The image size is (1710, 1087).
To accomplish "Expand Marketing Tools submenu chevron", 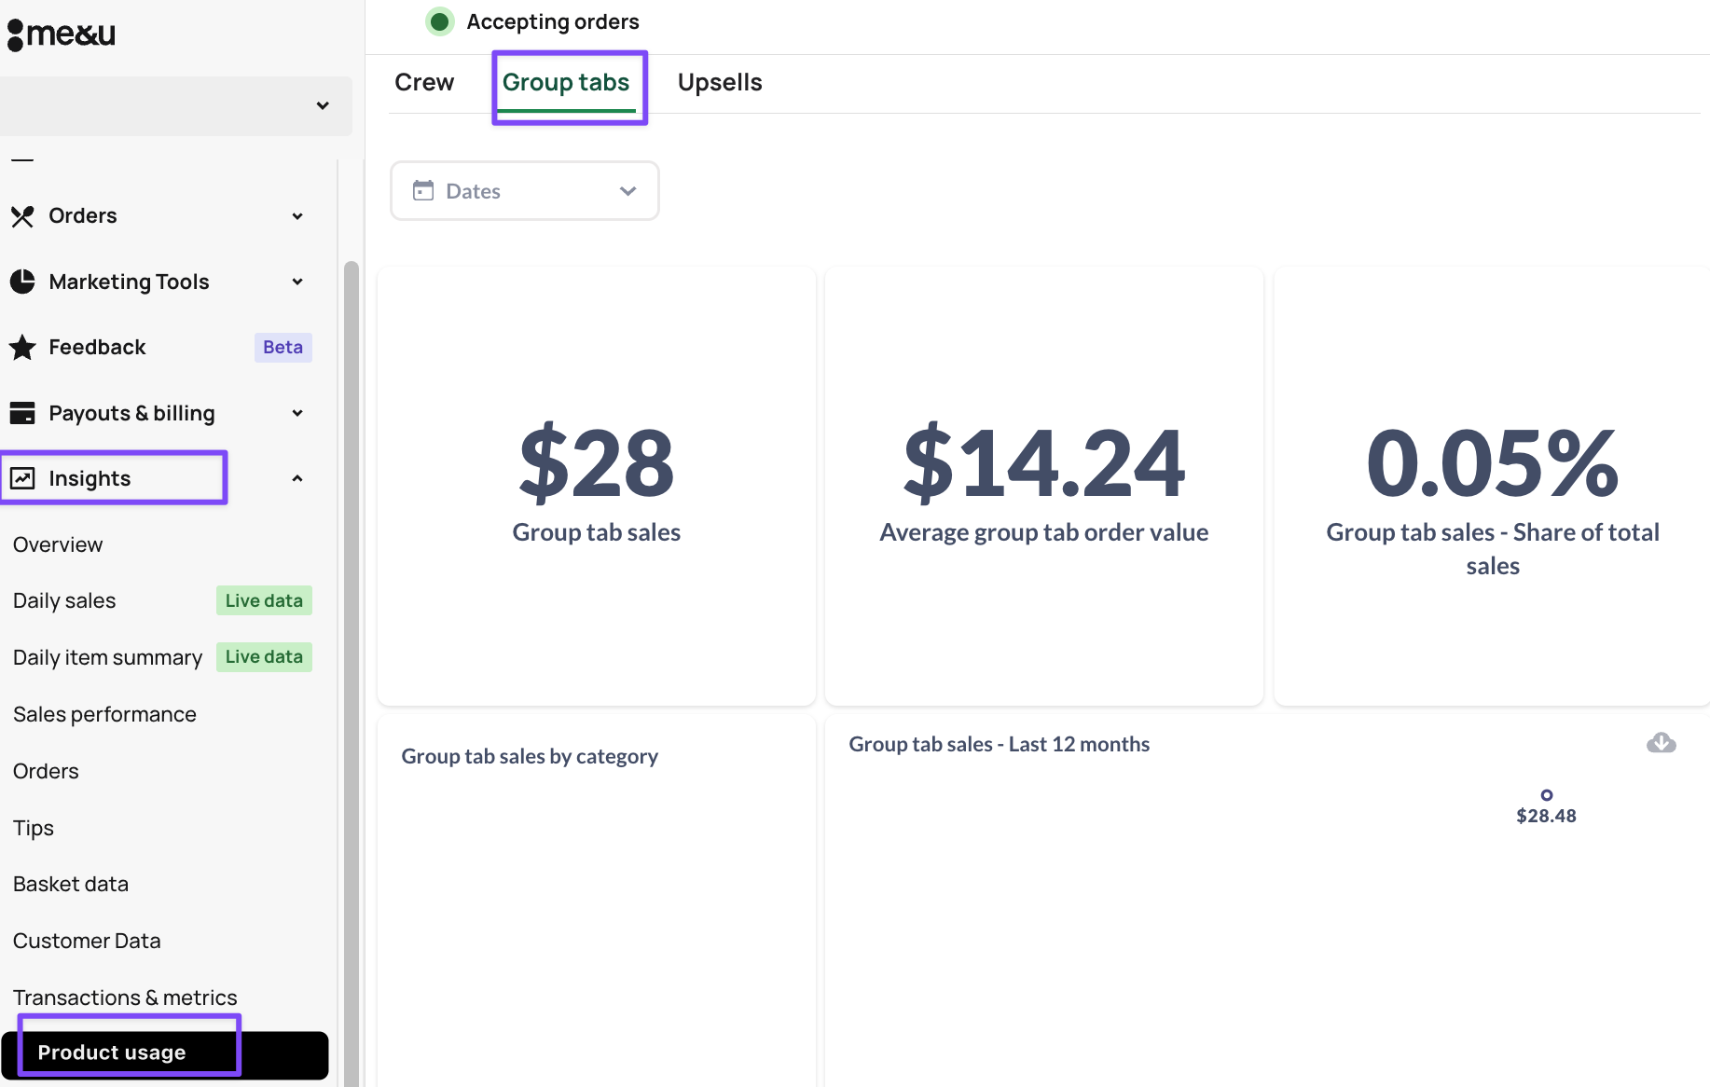I will (x=297, y=282).
